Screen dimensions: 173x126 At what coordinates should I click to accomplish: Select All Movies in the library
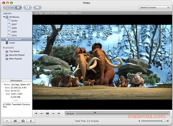(x=14, y=17)
